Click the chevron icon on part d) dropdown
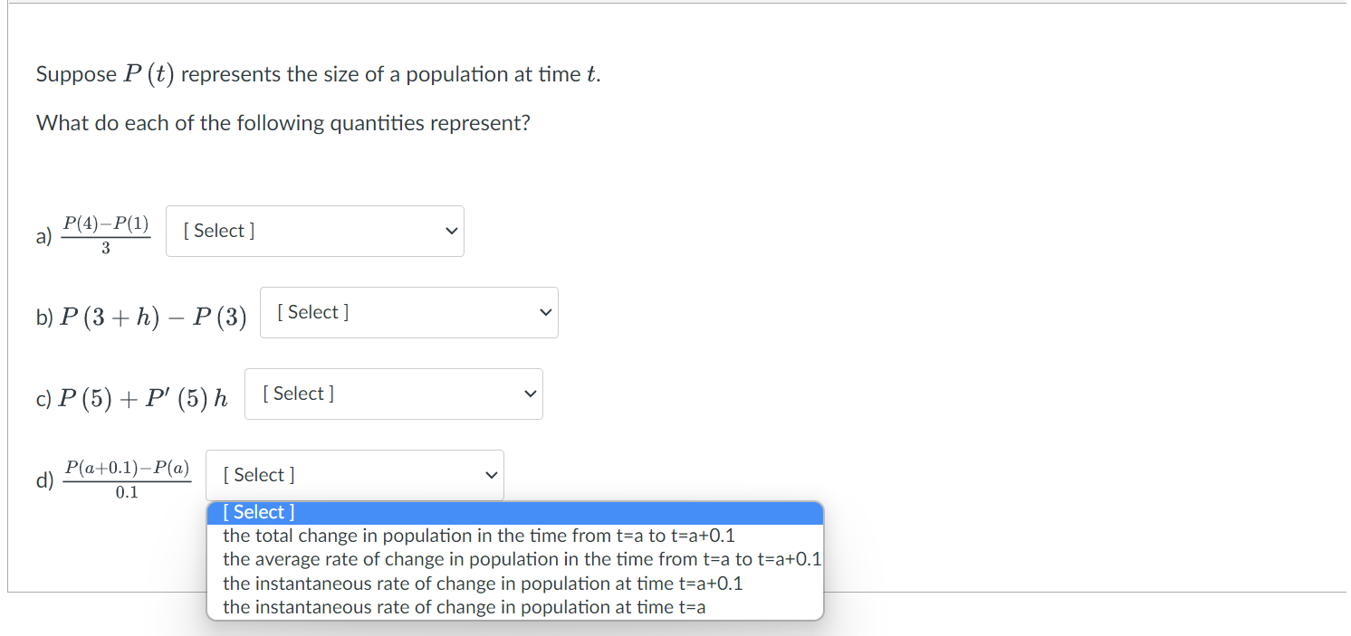Screen dimensions: 1351x636 tap(490, 474)
